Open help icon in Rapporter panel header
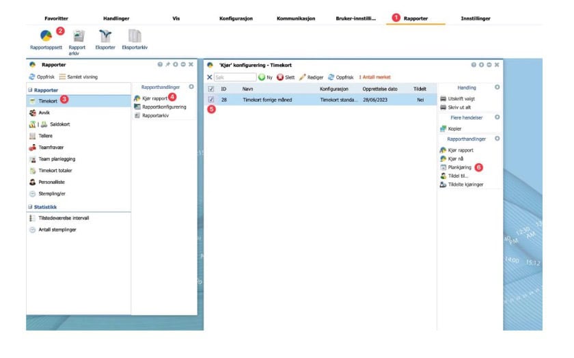Image resolution: width=574 pixels, height=358 pixels. [x=160, y=64]
